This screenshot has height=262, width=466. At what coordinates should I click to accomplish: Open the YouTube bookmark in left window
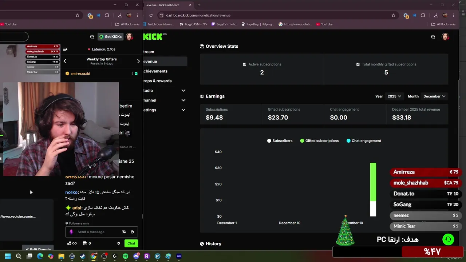click(x=8, y=24)
